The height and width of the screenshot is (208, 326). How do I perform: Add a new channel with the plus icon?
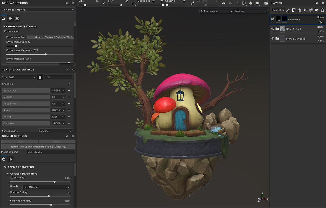[69, 84]
